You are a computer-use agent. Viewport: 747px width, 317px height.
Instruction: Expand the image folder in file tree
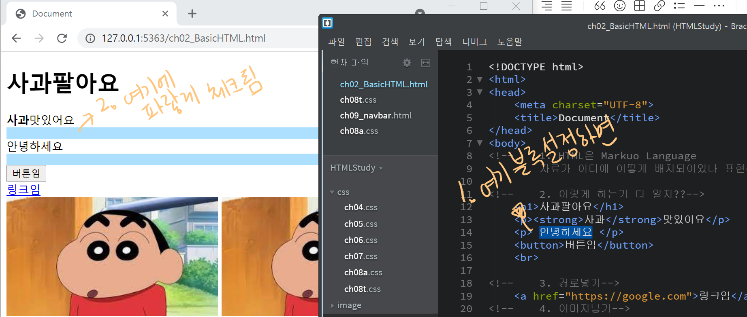(333, 305)
